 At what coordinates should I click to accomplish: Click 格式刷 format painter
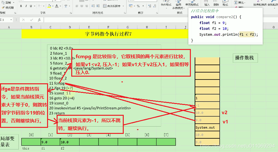pos(8,8)
